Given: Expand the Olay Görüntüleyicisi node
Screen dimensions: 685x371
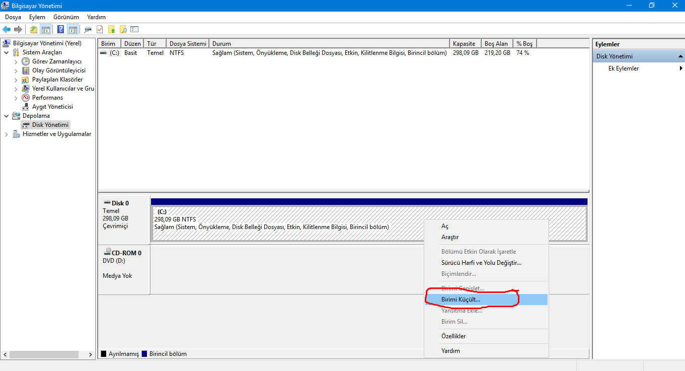Looking at the screenshot, I should (16, 70).
